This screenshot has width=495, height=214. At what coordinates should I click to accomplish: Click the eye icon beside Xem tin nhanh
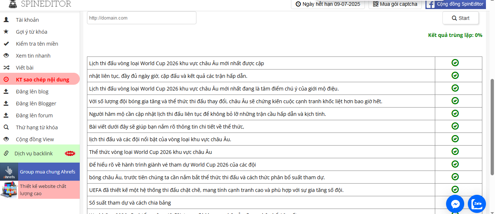click(6, 55)
